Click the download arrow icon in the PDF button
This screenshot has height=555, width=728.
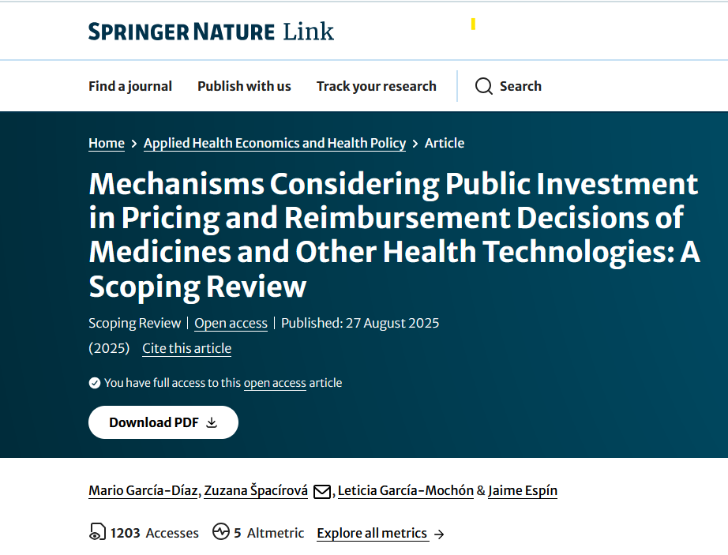(x=212, y=422)
